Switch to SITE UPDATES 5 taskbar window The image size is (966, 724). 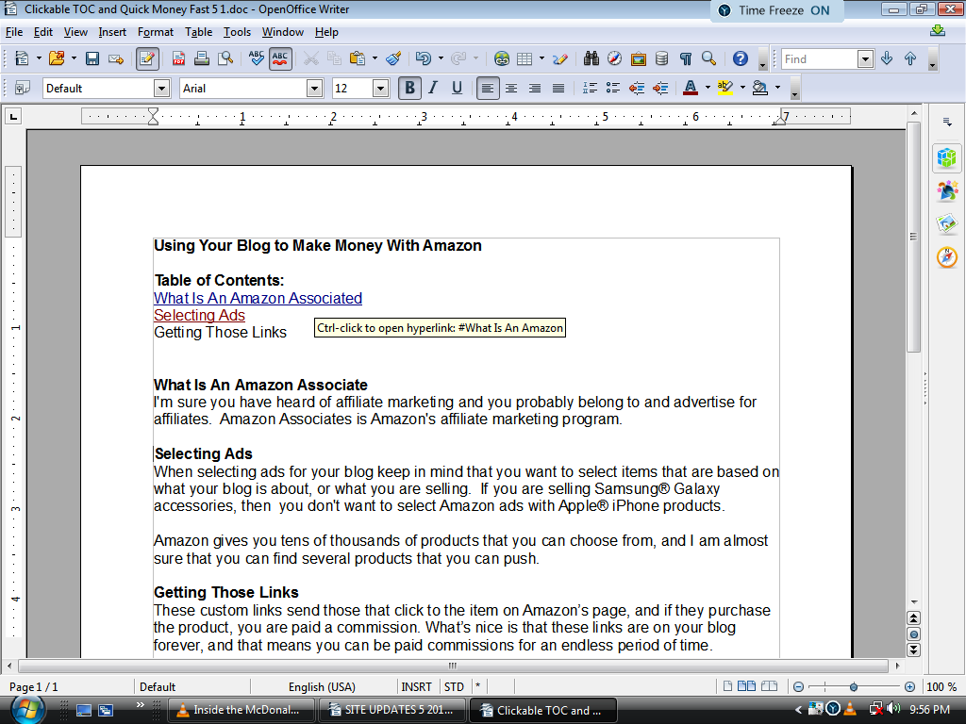(x=393, y=710)
